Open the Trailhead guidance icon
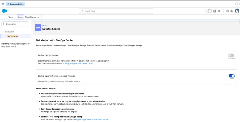The width and height of the screenshot is (240, 122). pos(219,11)
